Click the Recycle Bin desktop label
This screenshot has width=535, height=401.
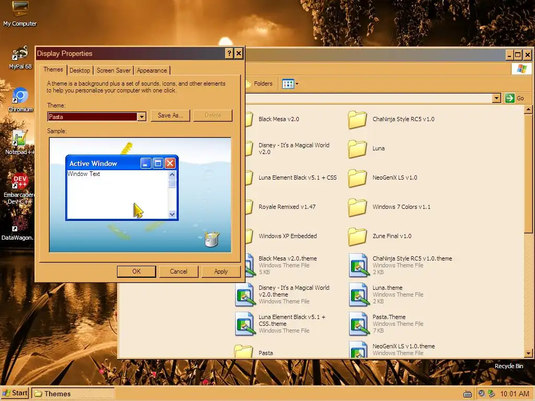(509, 366)
